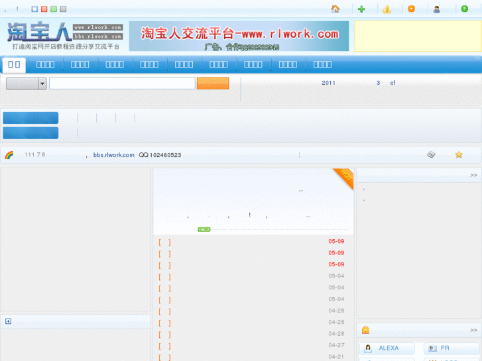
Task: Select the red theme color square
Action: (44, 9)
